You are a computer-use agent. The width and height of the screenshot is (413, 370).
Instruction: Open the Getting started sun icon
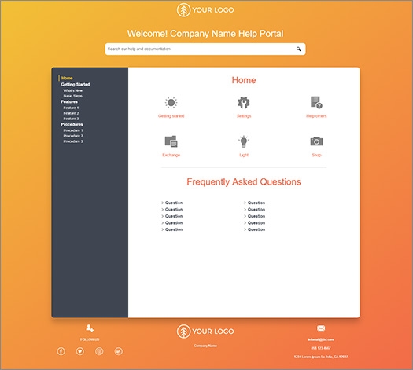pyautogui.click(x=171, y=102)
